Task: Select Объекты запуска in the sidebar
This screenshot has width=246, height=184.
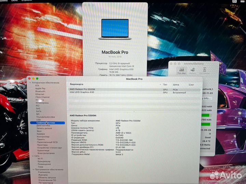Action: click(47, 178)
